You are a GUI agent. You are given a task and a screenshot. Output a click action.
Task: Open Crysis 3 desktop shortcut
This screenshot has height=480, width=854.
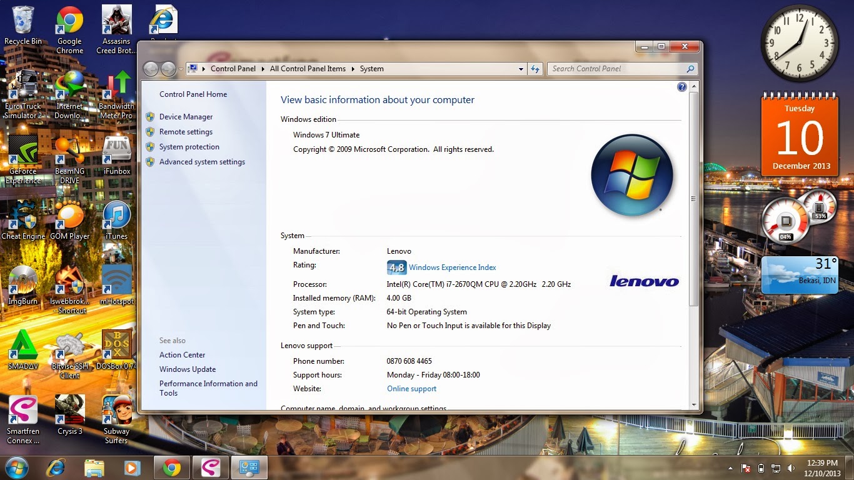pos(69,415)
